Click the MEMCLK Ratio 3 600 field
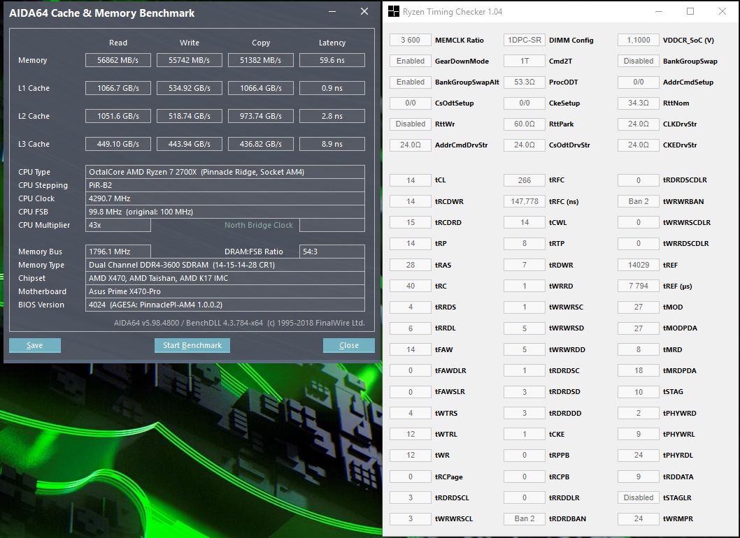 [x=410, y=40]
